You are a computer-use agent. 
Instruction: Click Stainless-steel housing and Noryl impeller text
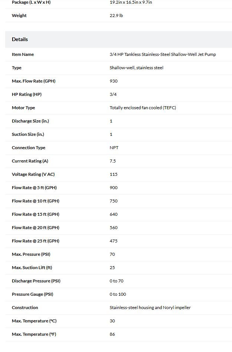click(150, 308)
